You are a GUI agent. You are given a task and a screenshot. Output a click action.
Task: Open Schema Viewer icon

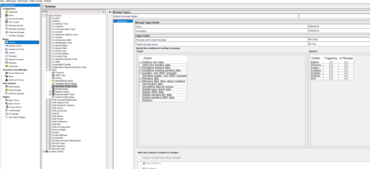[x=6, y=46]
